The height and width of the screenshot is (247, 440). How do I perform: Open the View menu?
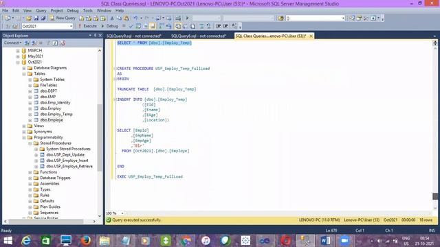(27, 10)
